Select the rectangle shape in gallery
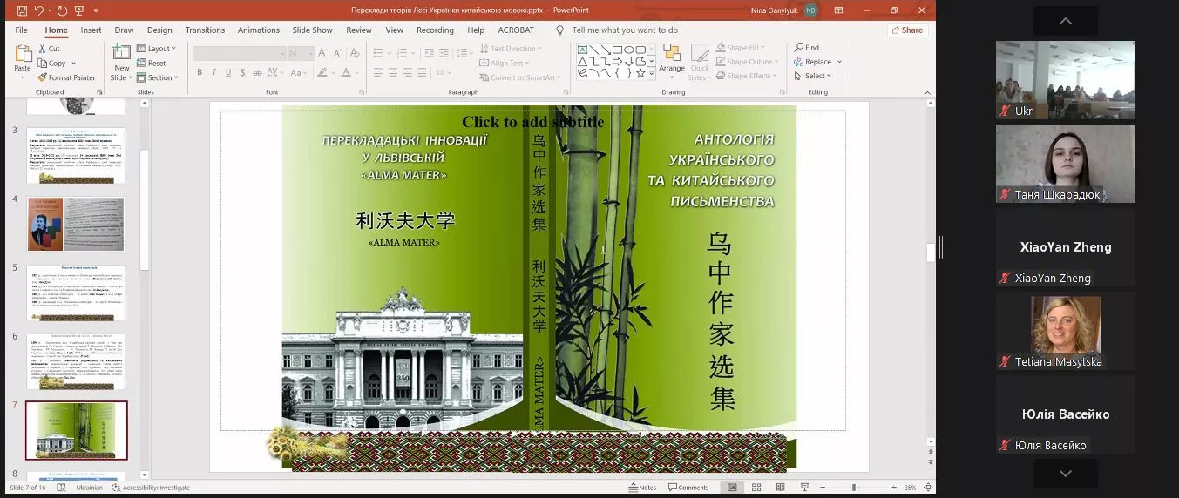The width and height of the screenshot is (1179, 498). click(x=617, y=50)
